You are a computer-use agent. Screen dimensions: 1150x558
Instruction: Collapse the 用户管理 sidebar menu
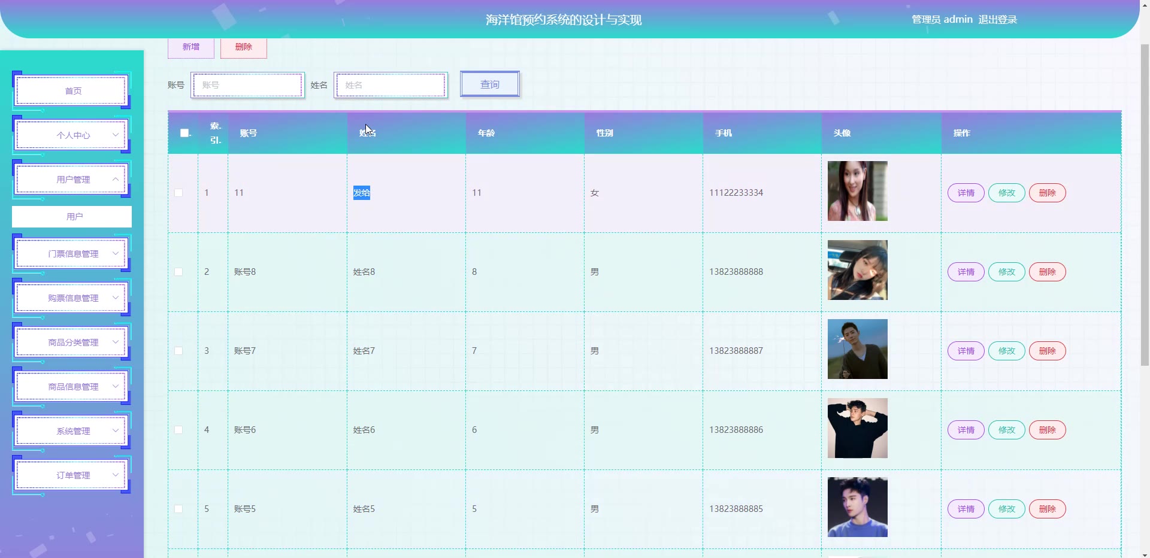tap(72, 180)
